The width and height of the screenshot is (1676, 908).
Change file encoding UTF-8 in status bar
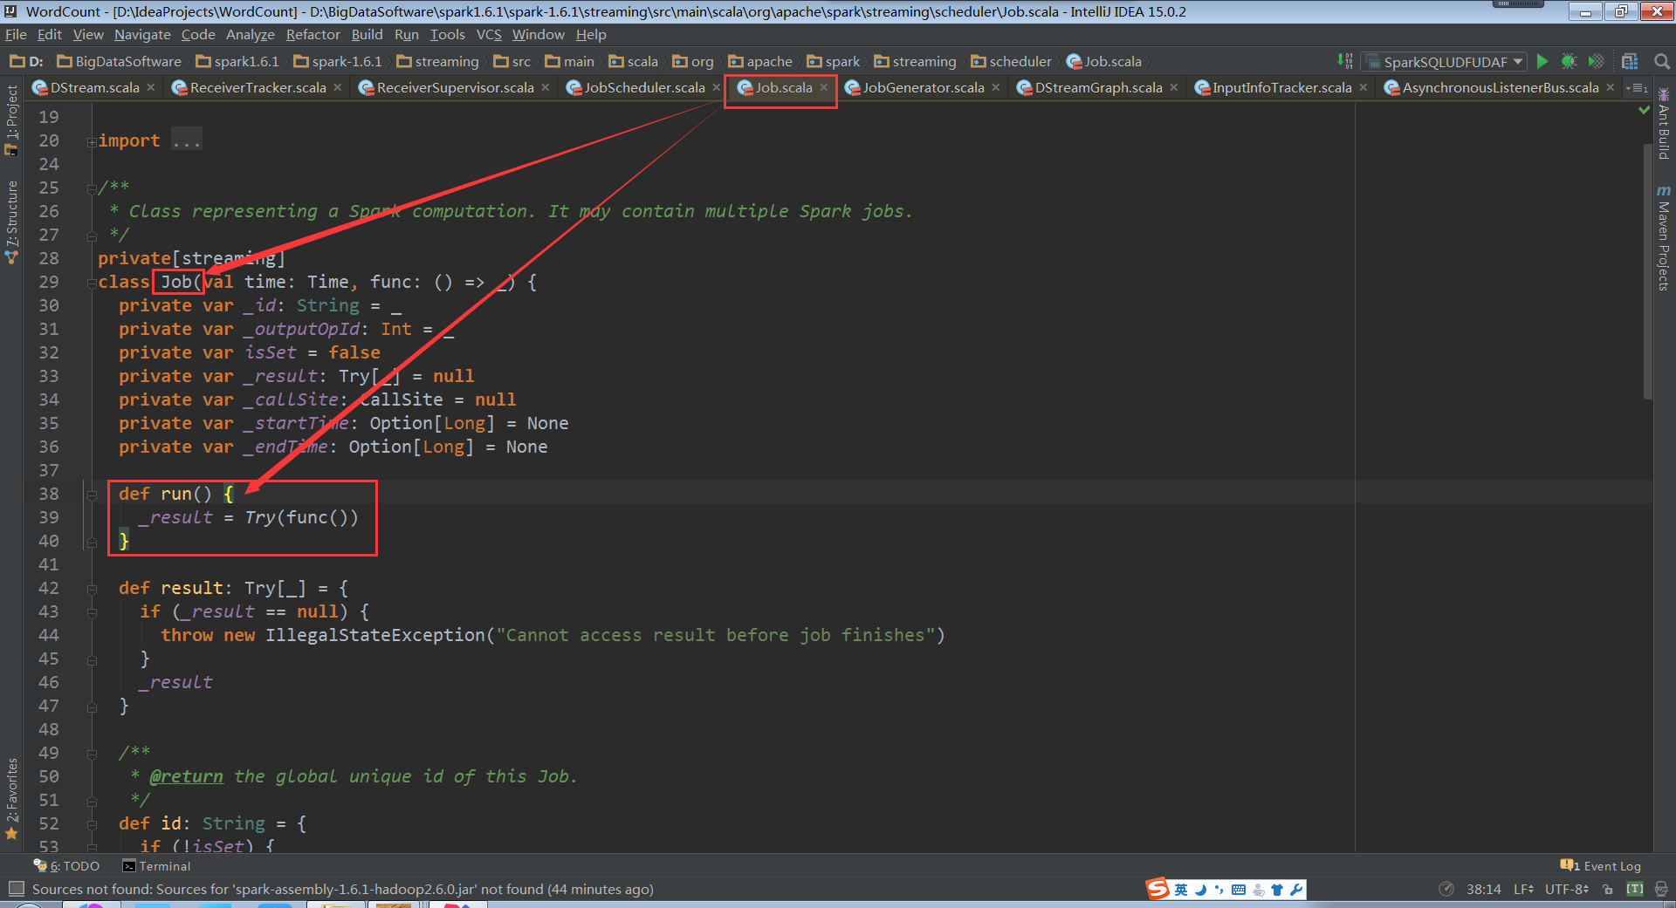coord(1567,889)
